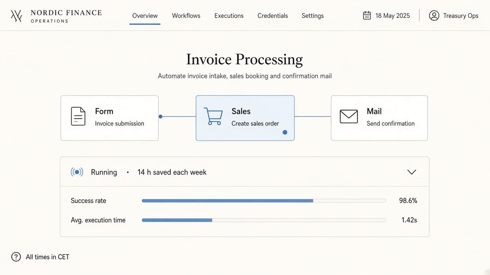Viewport: 490px width, 275px height.
Task: Click the Mail card title
Action: 374,111
